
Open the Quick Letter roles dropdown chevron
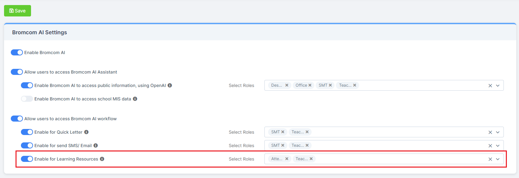(498, 132)
